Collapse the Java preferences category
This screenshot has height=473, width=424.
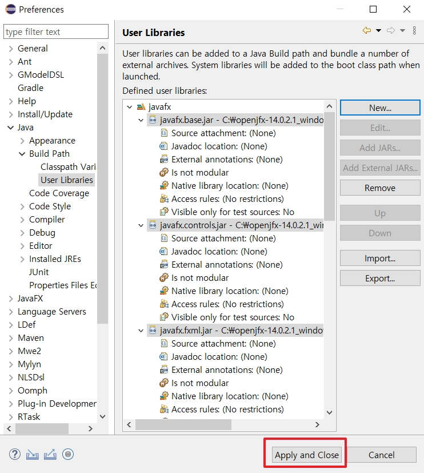coord(10,128)
